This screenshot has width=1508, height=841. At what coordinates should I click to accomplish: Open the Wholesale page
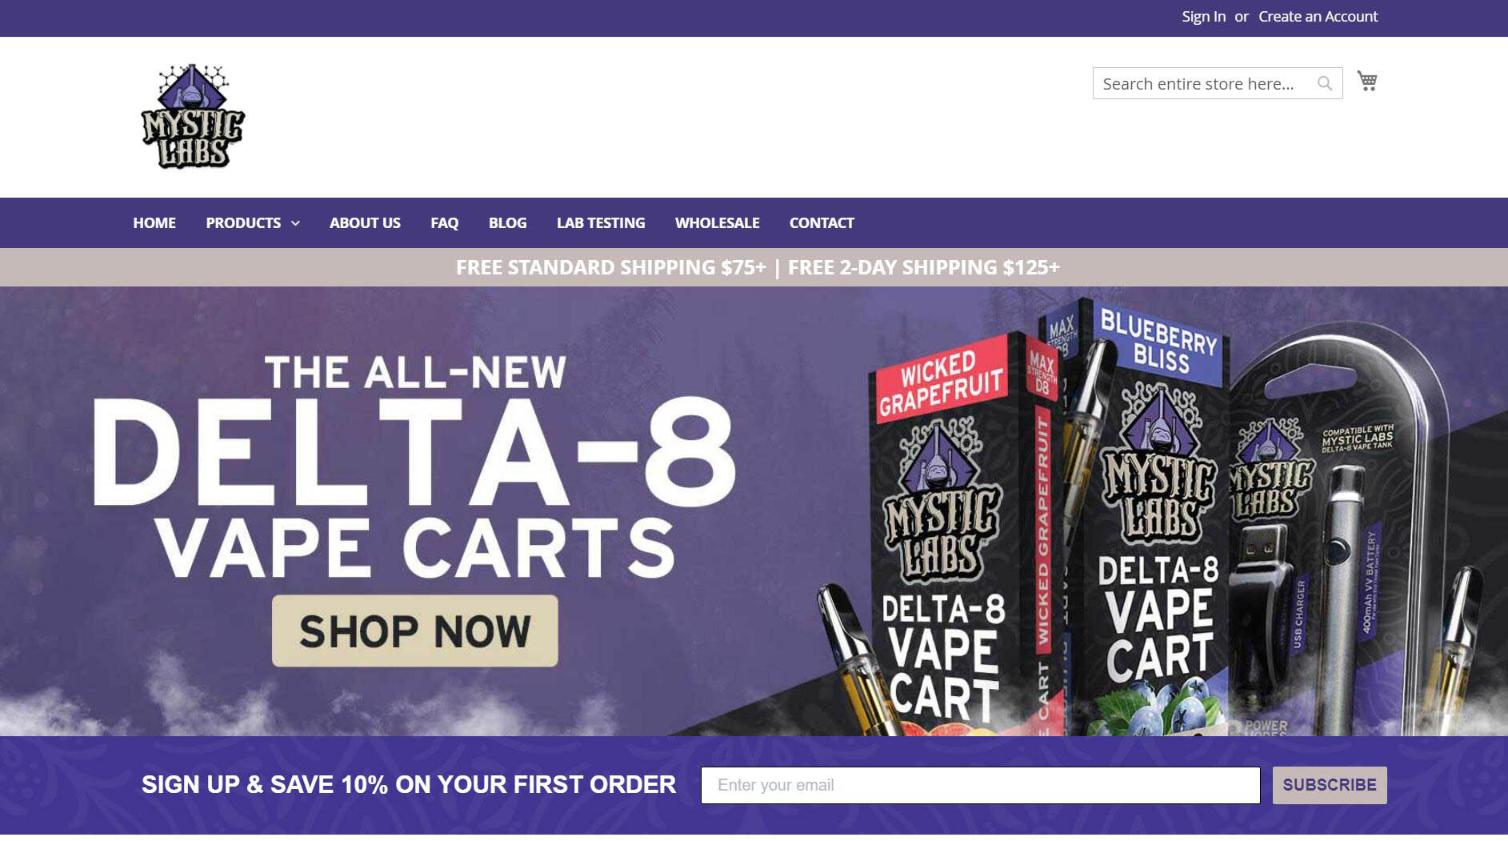(x=718, y=223)
